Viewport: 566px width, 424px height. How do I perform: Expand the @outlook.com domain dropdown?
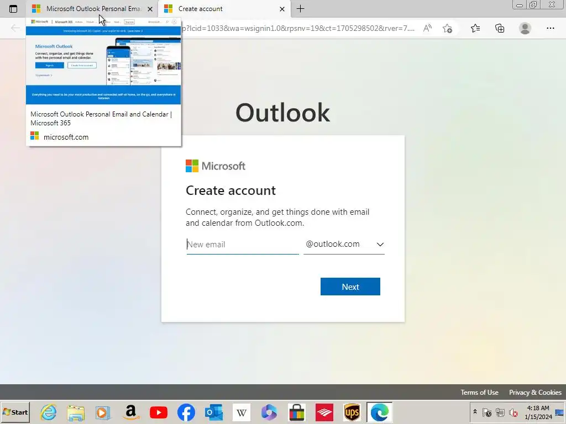tap(344, 244)
